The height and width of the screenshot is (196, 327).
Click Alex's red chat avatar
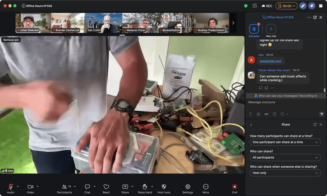(x=251, y=60)
